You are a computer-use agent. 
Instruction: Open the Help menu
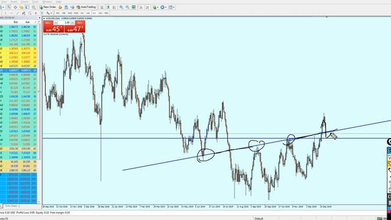click(59, 2)
